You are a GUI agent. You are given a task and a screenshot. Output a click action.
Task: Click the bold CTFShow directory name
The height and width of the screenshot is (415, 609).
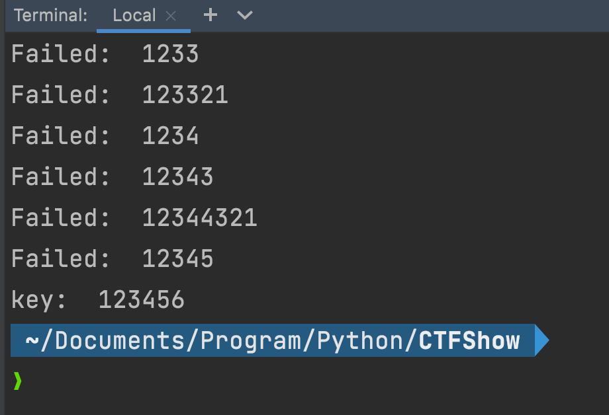tap(469, 341)
